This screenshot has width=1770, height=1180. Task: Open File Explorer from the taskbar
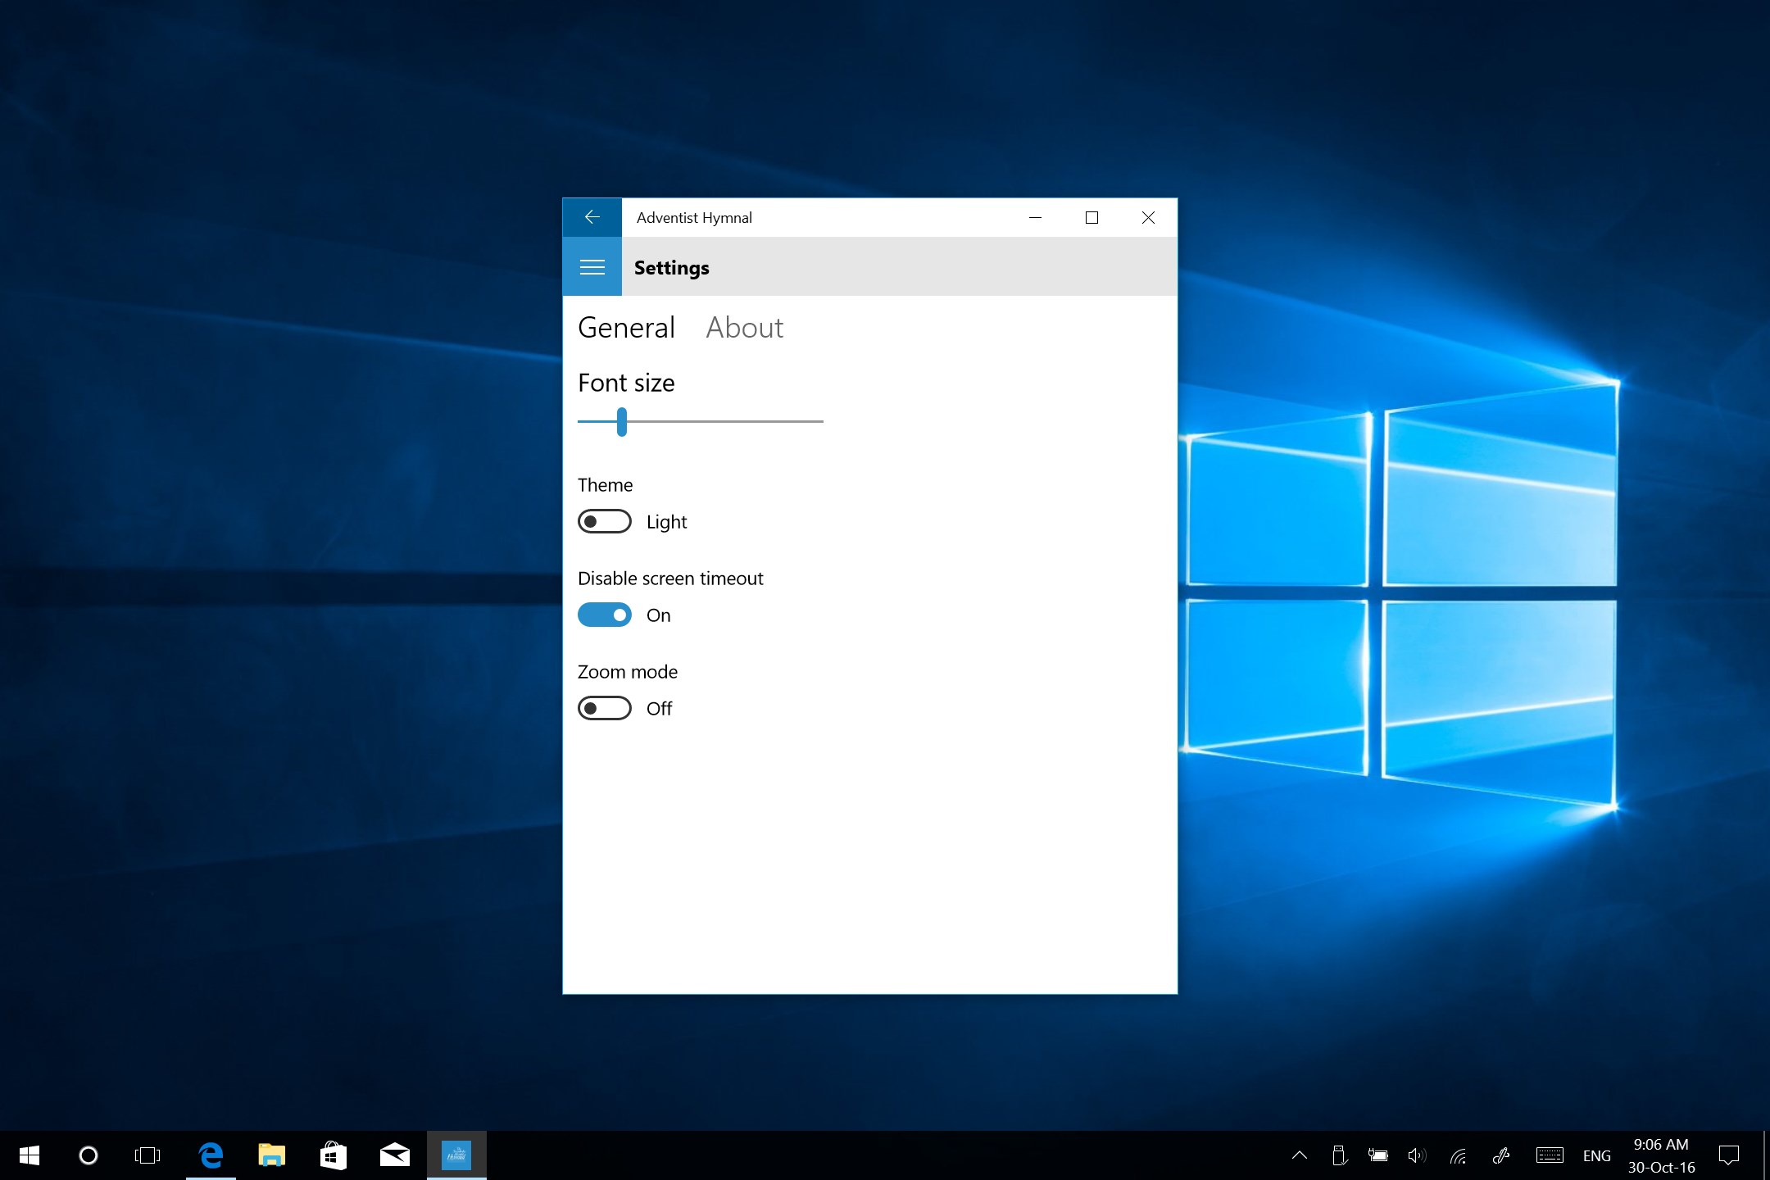tap(271, 1155)
